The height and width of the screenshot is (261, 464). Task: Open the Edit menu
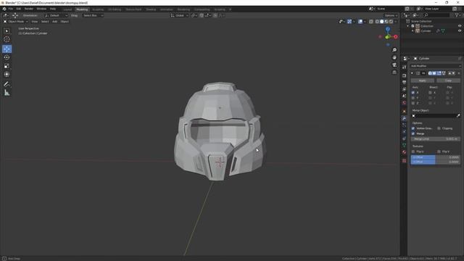(x=19, y=9)
